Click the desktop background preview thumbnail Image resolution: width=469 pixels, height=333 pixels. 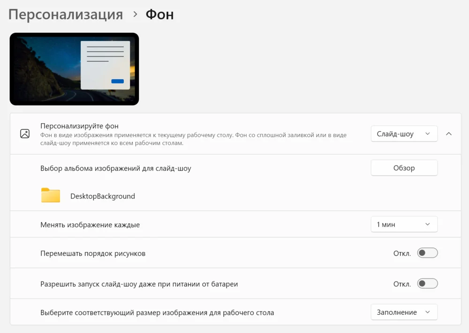point(74,69)
